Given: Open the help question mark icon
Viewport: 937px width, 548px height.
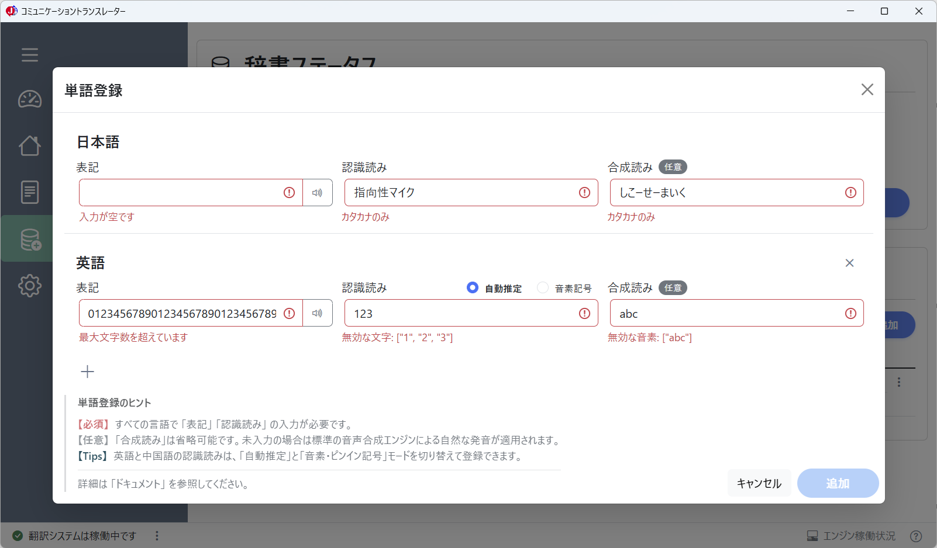Looking at the screenshot, I should 917,536.
